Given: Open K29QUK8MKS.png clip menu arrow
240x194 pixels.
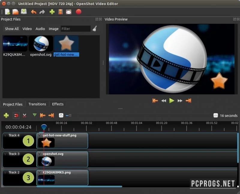Looking at the screenshot, I should 40,172.
